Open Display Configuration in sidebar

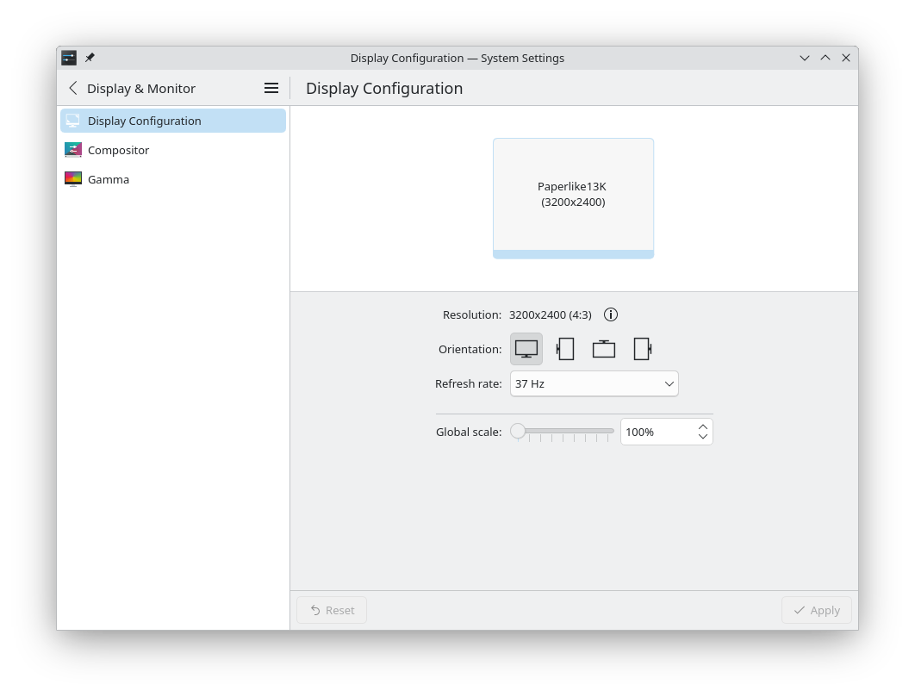[173, 121]
